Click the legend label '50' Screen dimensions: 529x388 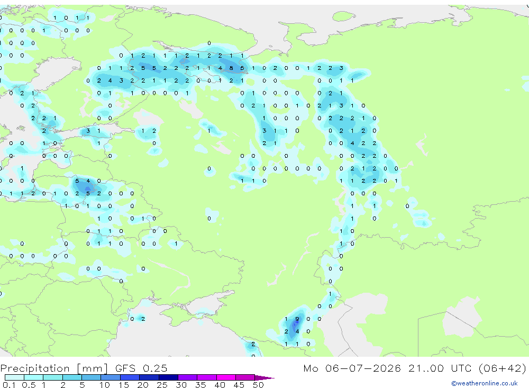click(258, 385)
